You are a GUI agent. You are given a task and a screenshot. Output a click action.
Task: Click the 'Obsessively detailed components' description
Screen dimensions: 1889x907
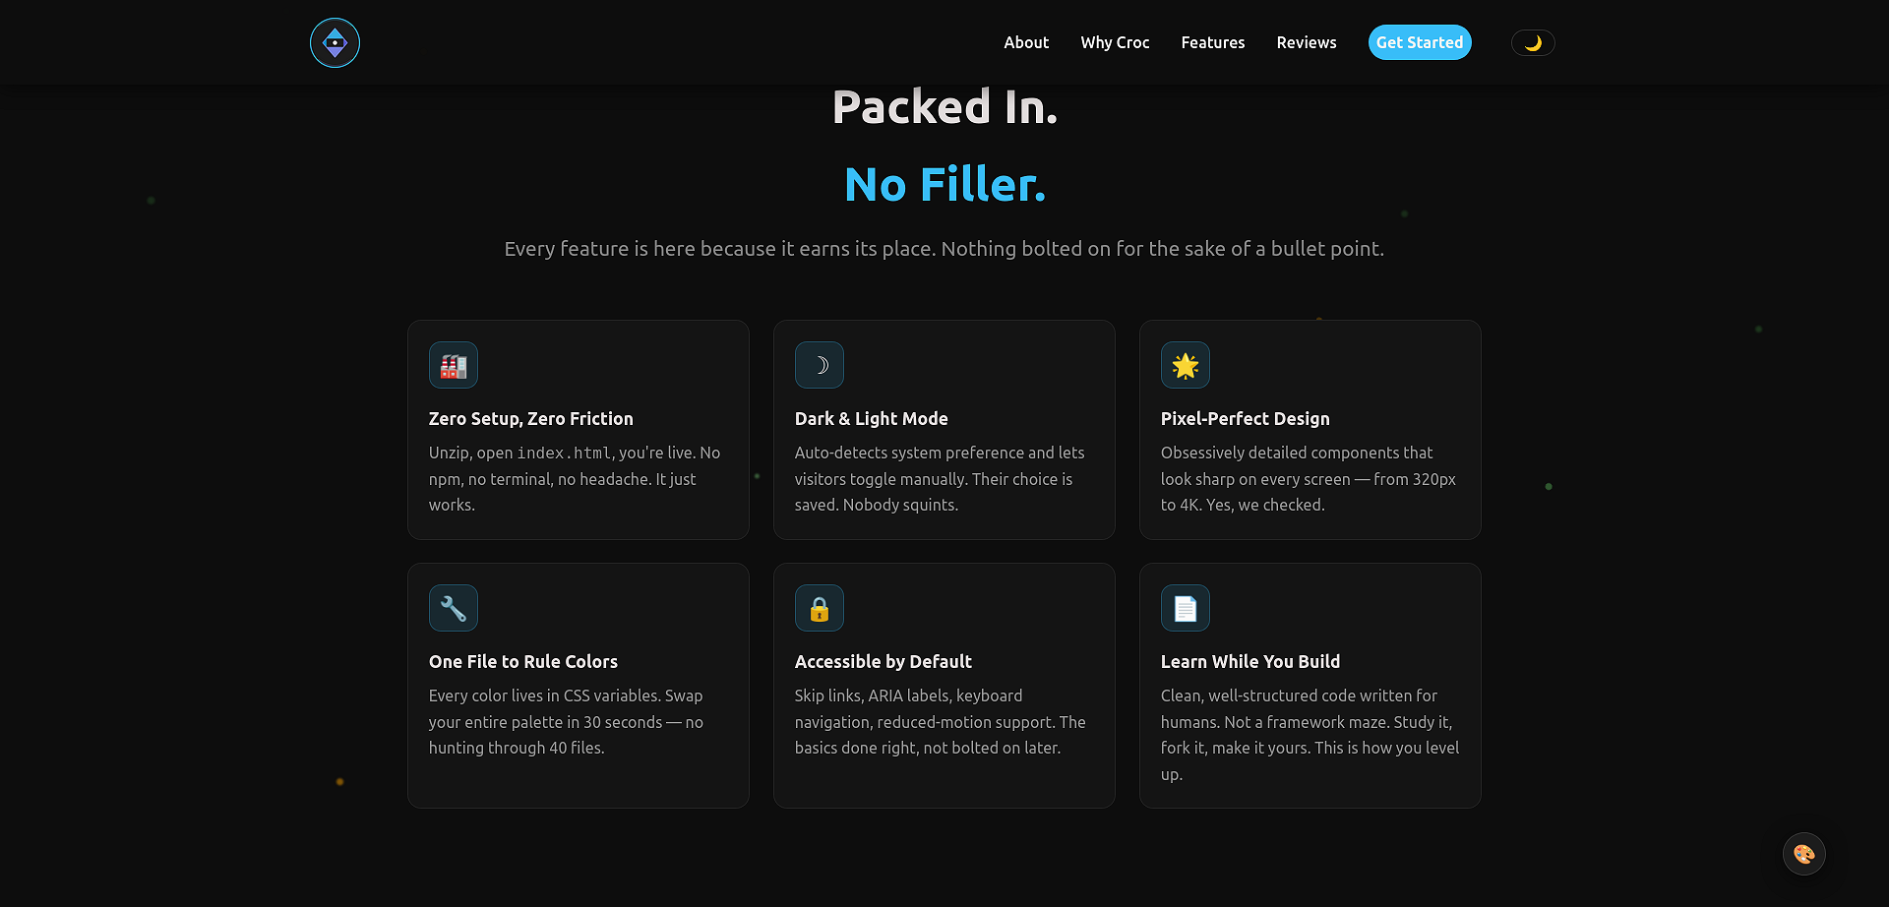click(x=1309, y=478)
